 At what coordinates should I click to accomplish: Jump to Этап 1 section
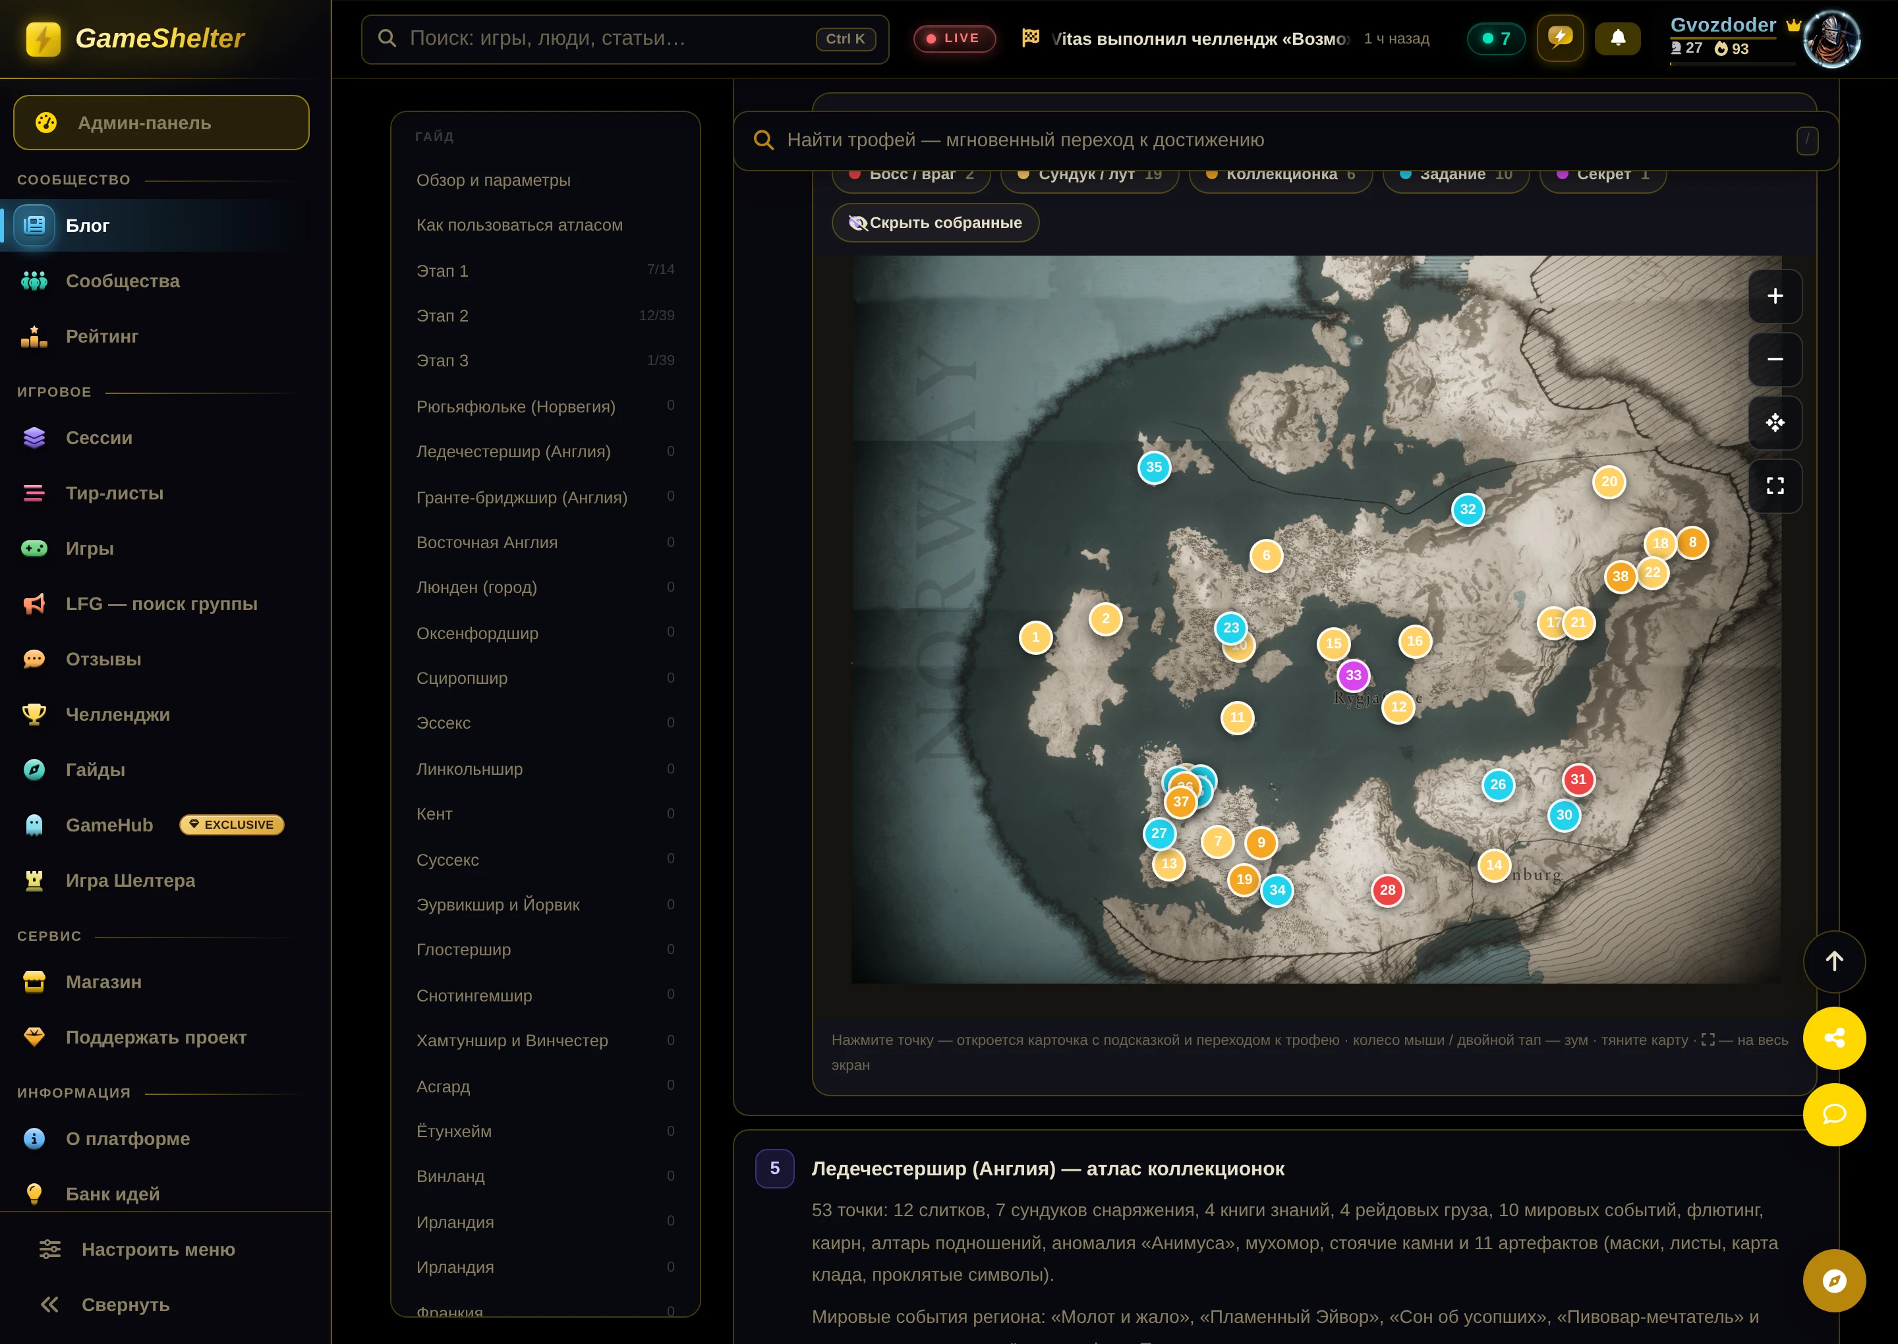click(546, 271)
